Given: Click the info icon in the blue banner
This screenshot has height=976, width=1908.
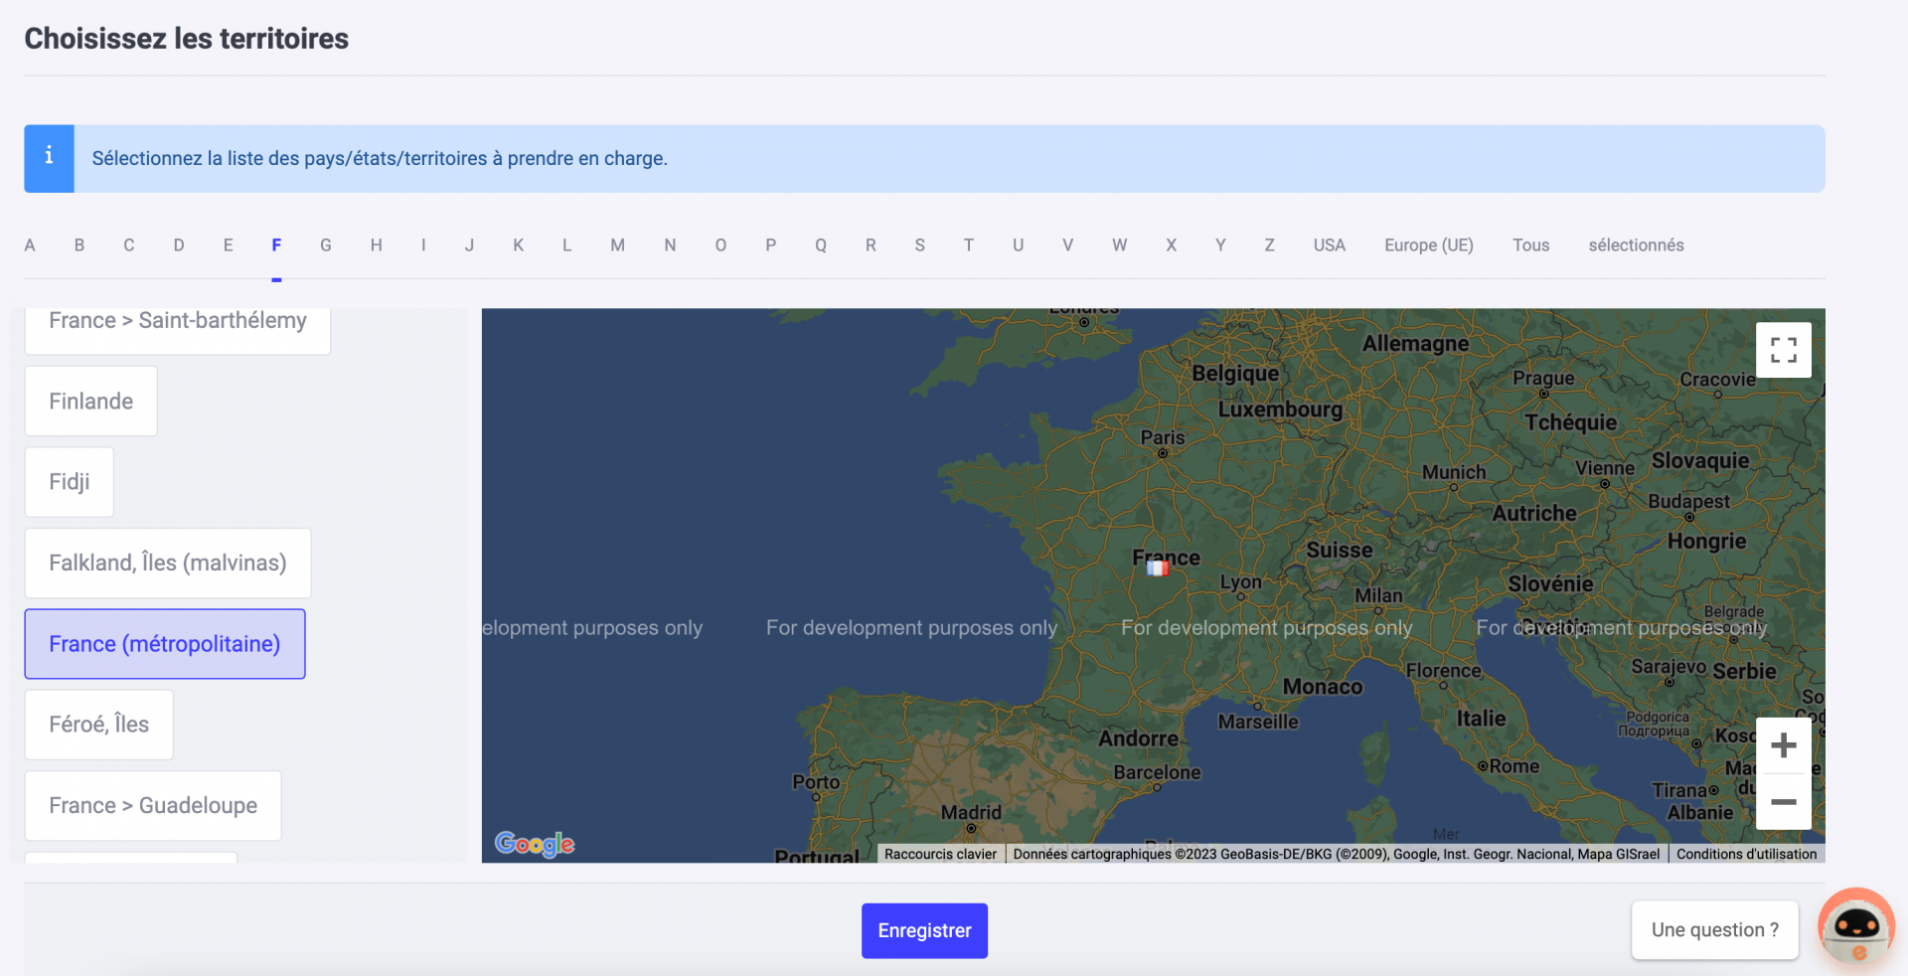Looking at the screenshot, I should pos(49,157).
